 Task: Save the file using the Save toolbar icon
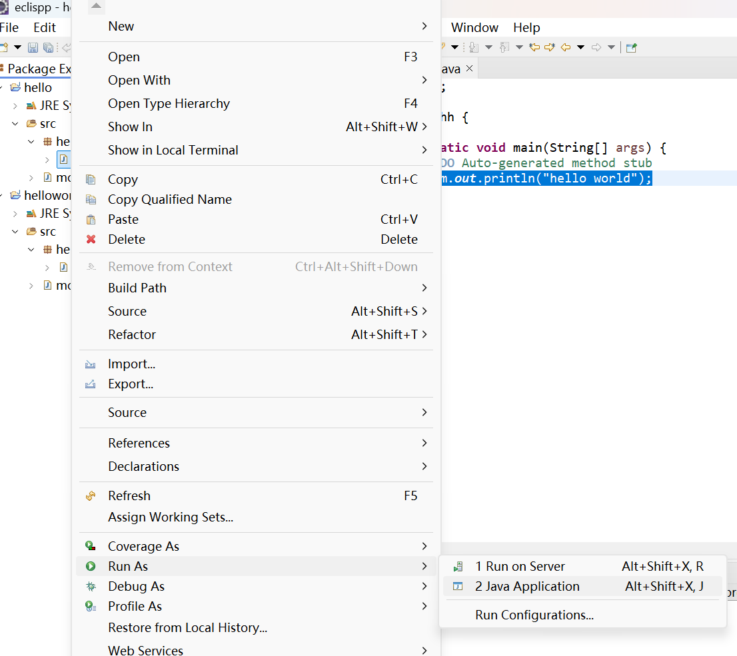tap(33, 47)
